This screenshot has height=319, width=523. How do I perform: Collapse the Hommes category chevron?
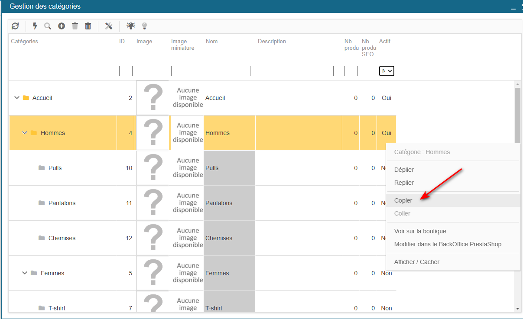tap(25, 133)
